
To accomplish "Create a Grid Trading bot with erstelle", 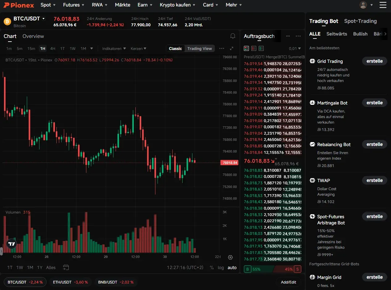I will point(375,61).
